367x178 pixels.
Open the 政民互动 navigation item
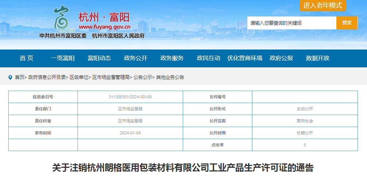point(208,58)
